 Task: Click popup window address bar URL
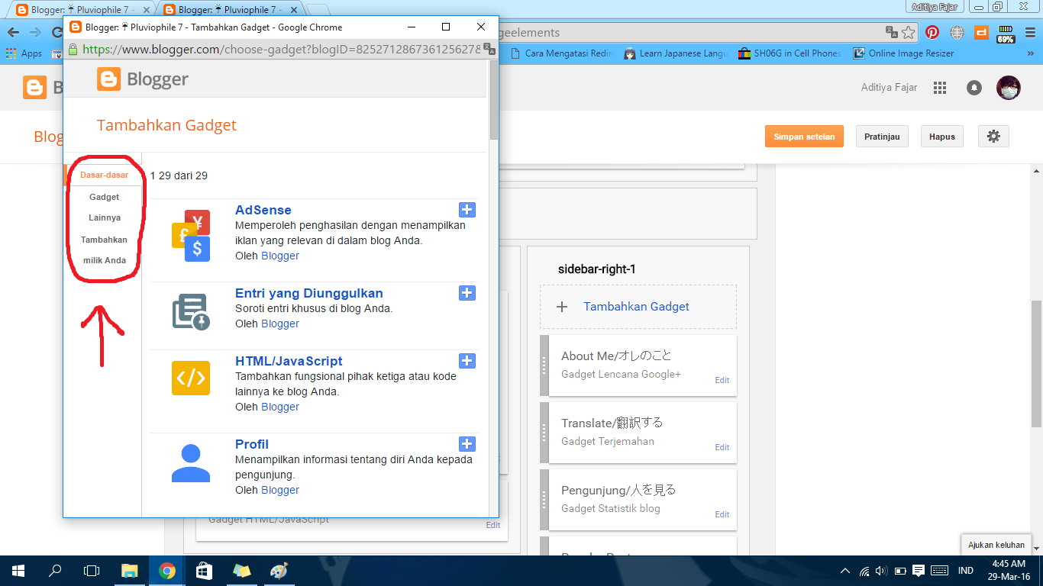281,49
